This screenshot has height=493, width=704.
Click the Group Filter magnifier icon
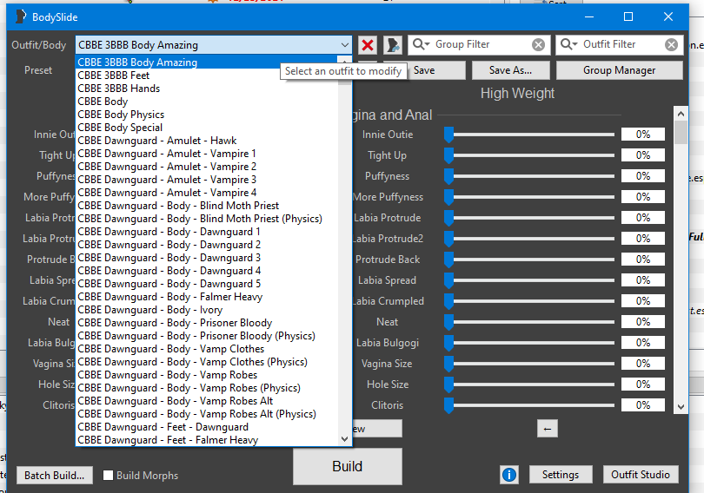[422, 44]
